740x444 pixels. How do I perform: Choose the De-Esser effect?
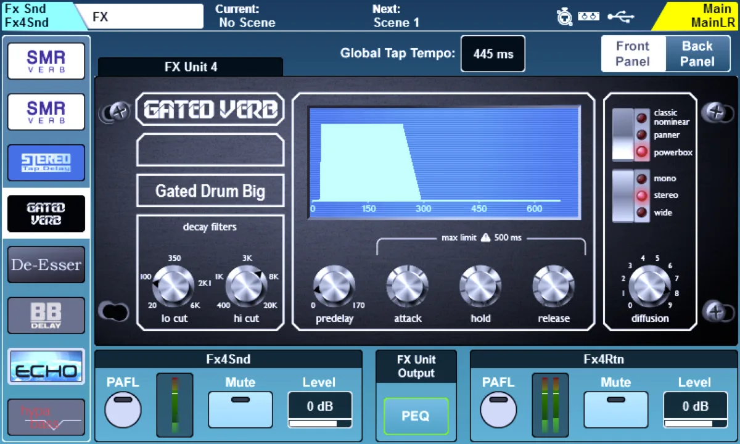point(46,265)
